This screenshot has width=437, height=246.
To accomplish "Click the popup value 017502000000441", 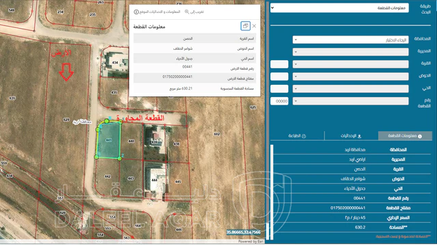I will pyautogui.click(x=178, y=77).
